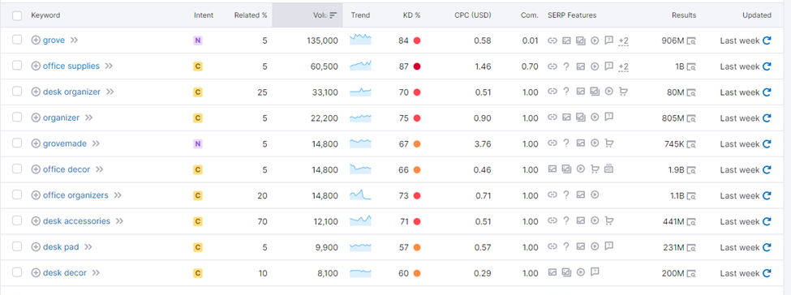
Task: Add grove keyword with plus icon
Action: (36, 41)
